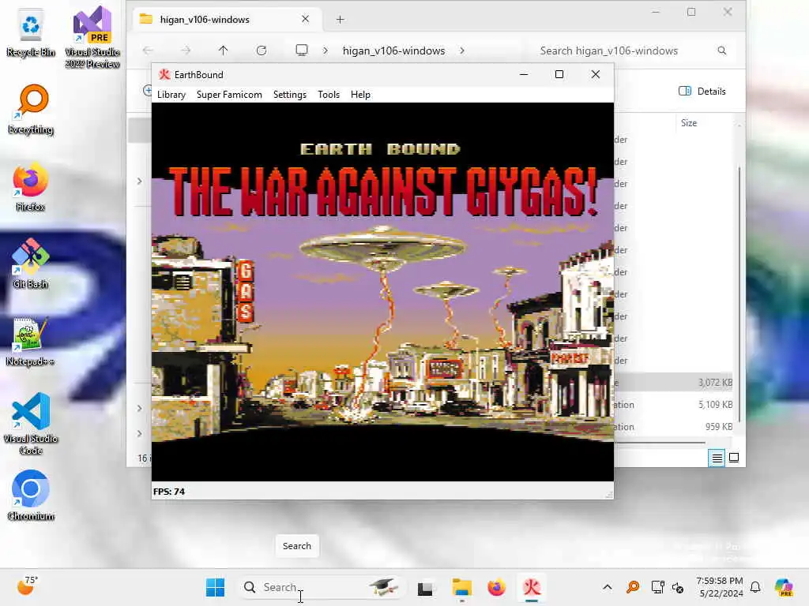
Task: Click the Explorer horizontal scrollbar
Action: click(660, 442)
